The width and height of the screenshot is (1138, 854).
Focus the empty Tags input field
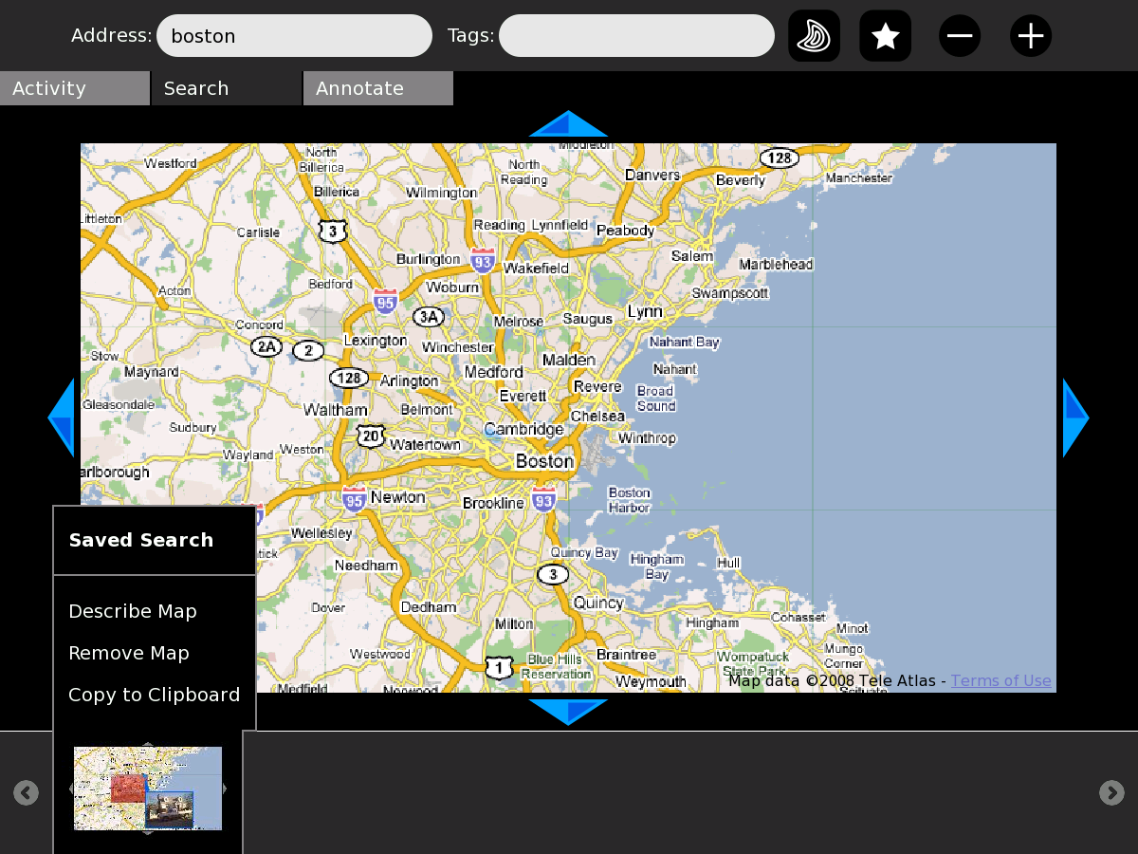[636, 36]
